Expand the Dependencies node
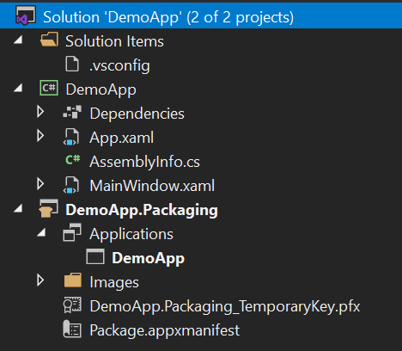 [x=40, y=112]
